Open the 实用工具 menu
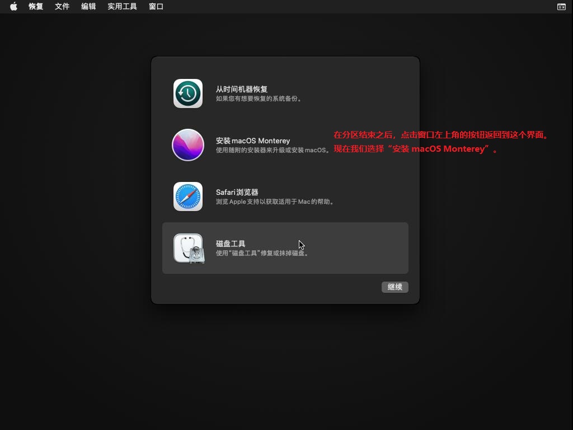573x430 pixels. [121, 6]
